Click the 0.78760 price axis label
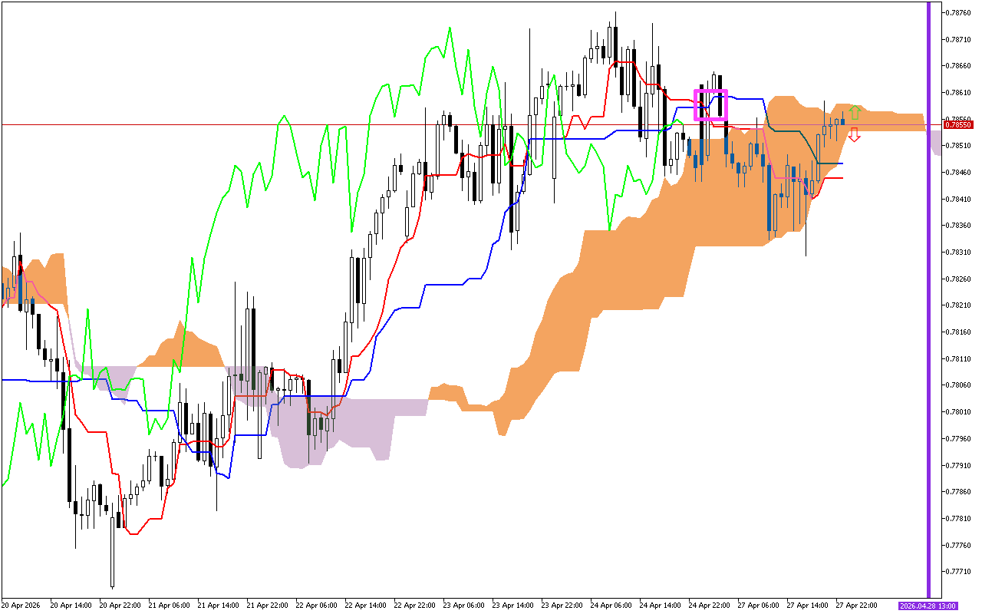 pos(958,12)
